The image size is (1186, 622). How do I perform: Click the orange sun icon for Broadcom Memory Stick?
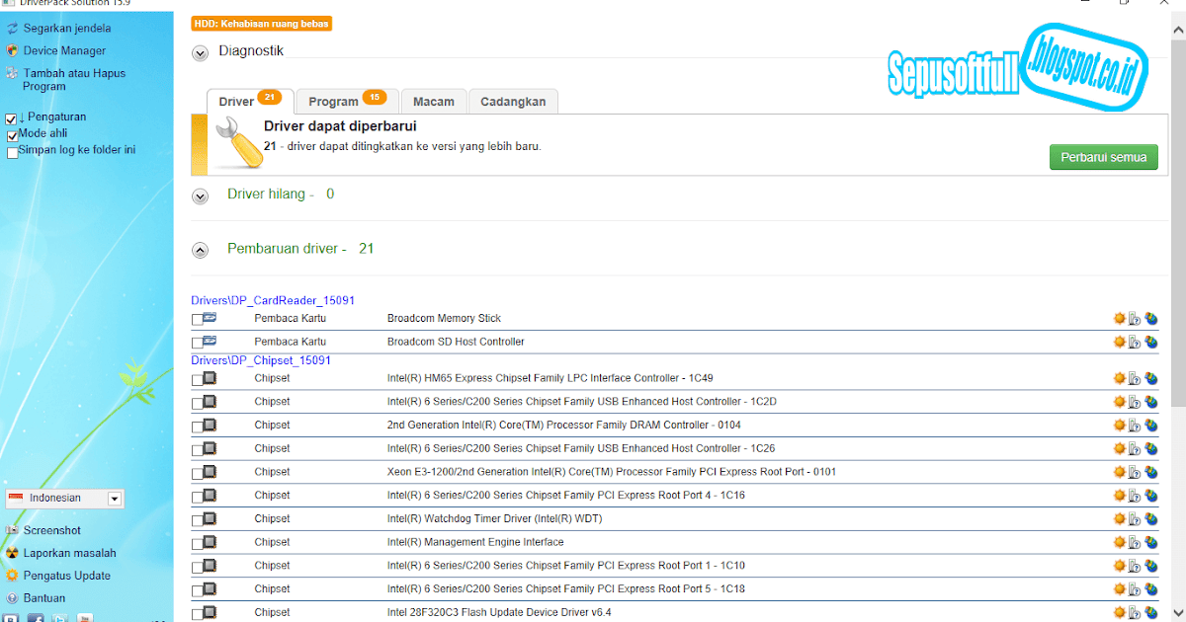tap(1120, 318)
